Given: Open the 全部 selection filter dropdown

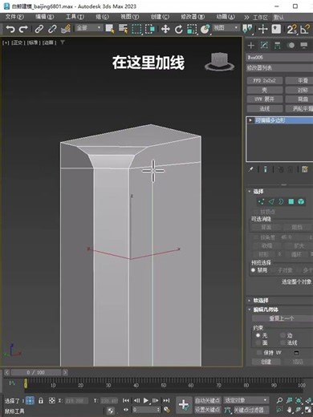Looking at the screenshot, I should 89,28.
